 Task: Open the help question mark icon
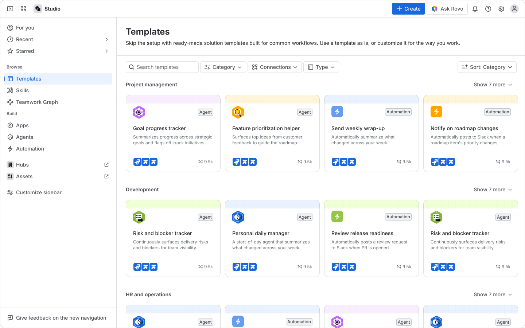pos(488,9)
